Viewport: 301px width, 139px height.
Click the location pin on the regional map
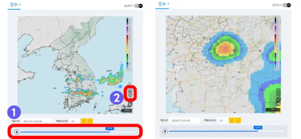pyautogui.click(x=234, y=51)
